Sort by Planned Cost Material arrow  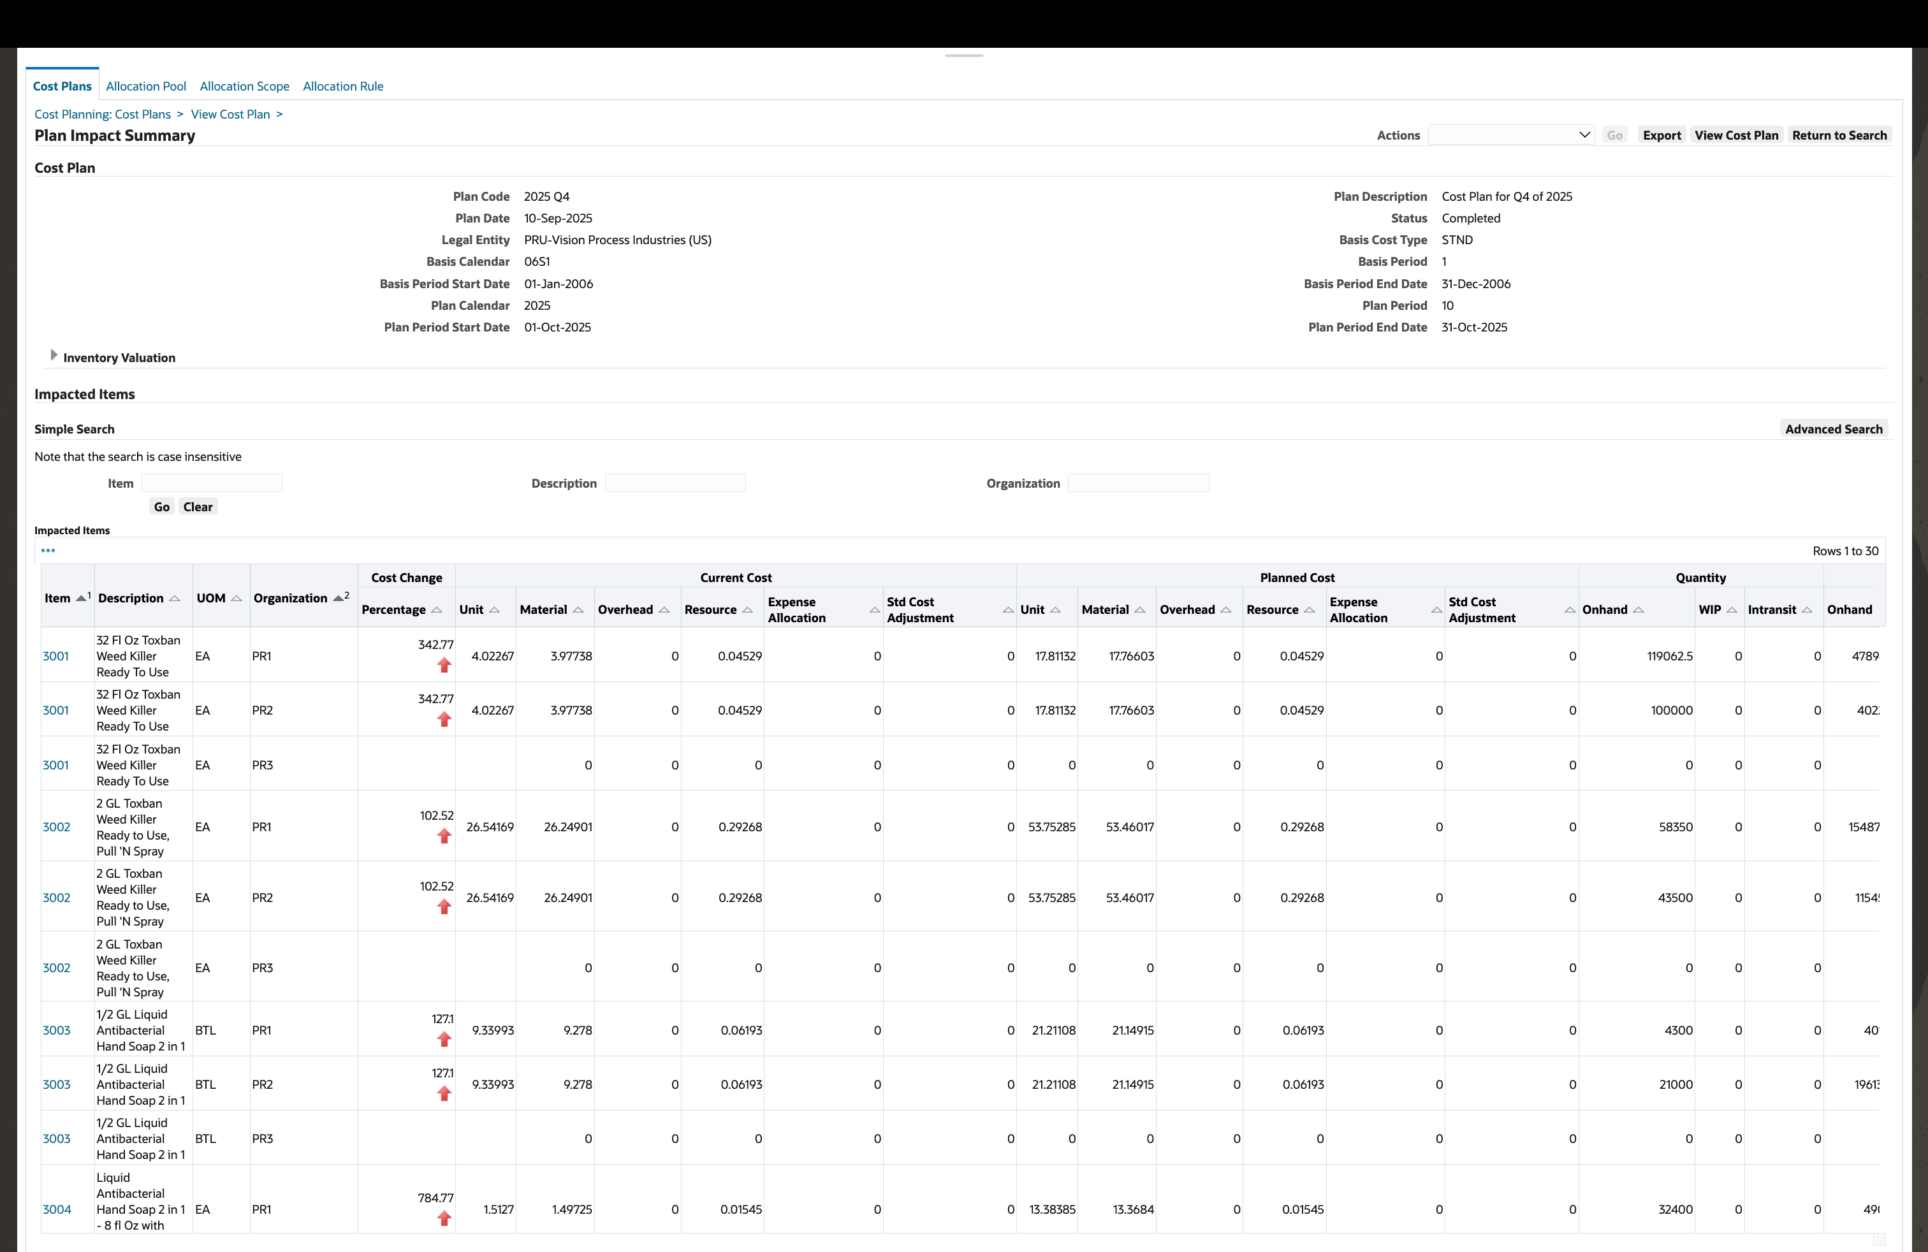point(1140,610)
